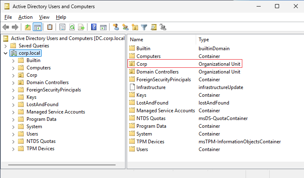The width and height of the screenshot is (304, 178).
Task: Click Add to group toolbar icon
Action: pos(163,27)
